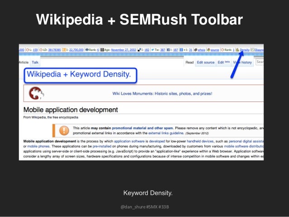Viewport: 289px width, 217px height.
Task: Open the external links guideline link
Action: coord(166,133)
